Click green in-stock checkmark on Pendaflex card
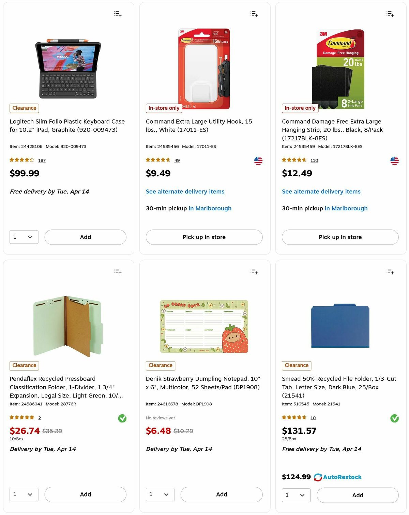This screenshot has height=515, width=409. click(122, 418)
